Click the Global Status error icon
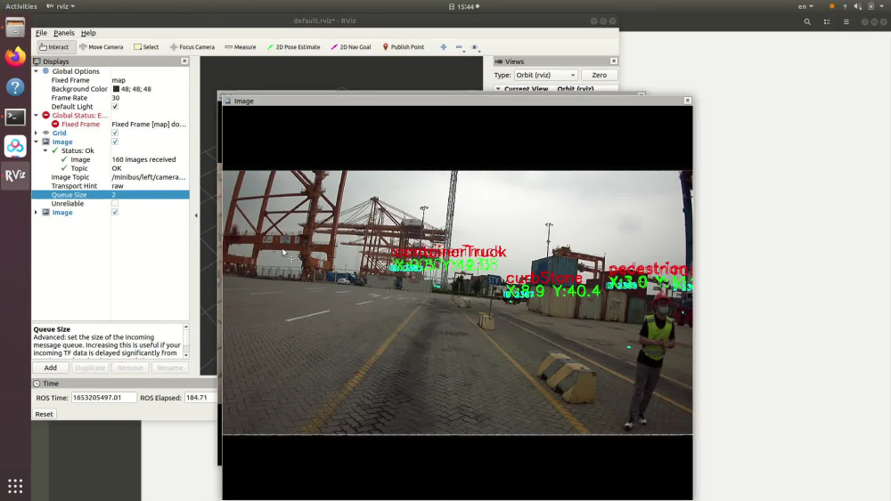891x501 pixels. tap(46, 115)
